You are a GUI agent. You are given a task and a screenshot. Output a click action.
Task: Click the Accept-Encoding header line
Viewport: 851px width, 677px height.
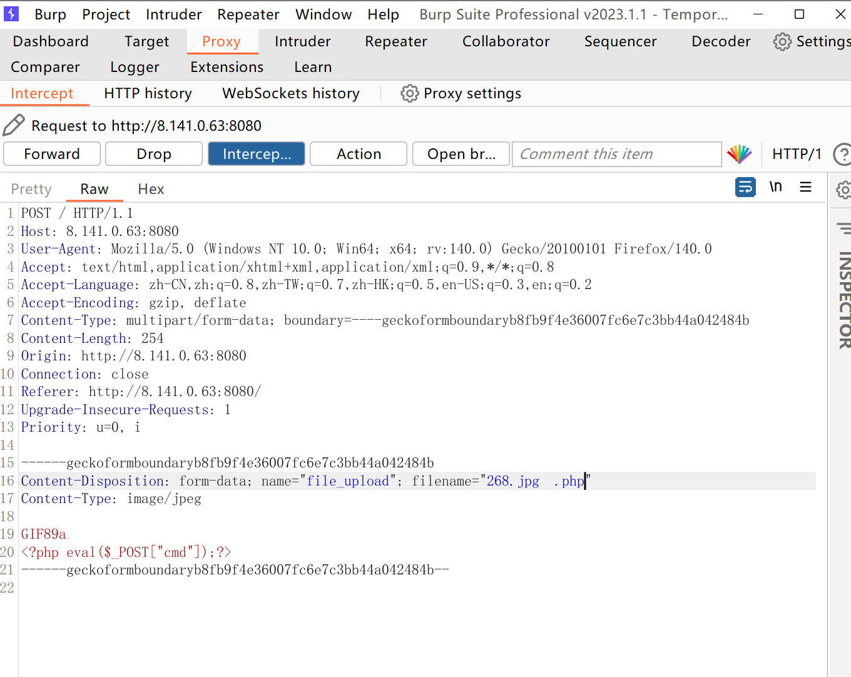134,303
